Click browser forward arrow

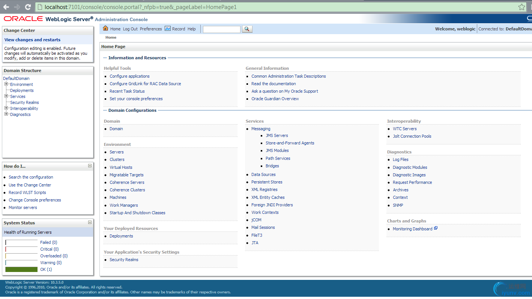pyautogui.click(x=17, y=7)
